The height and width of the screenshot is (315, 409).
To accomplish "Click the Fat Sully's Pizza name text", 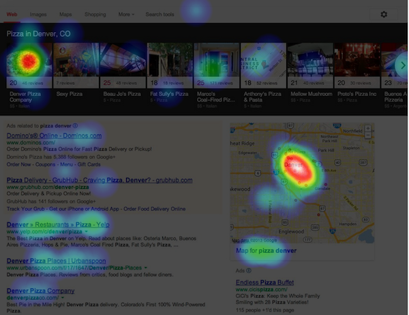I will click(x=169, y=94).
